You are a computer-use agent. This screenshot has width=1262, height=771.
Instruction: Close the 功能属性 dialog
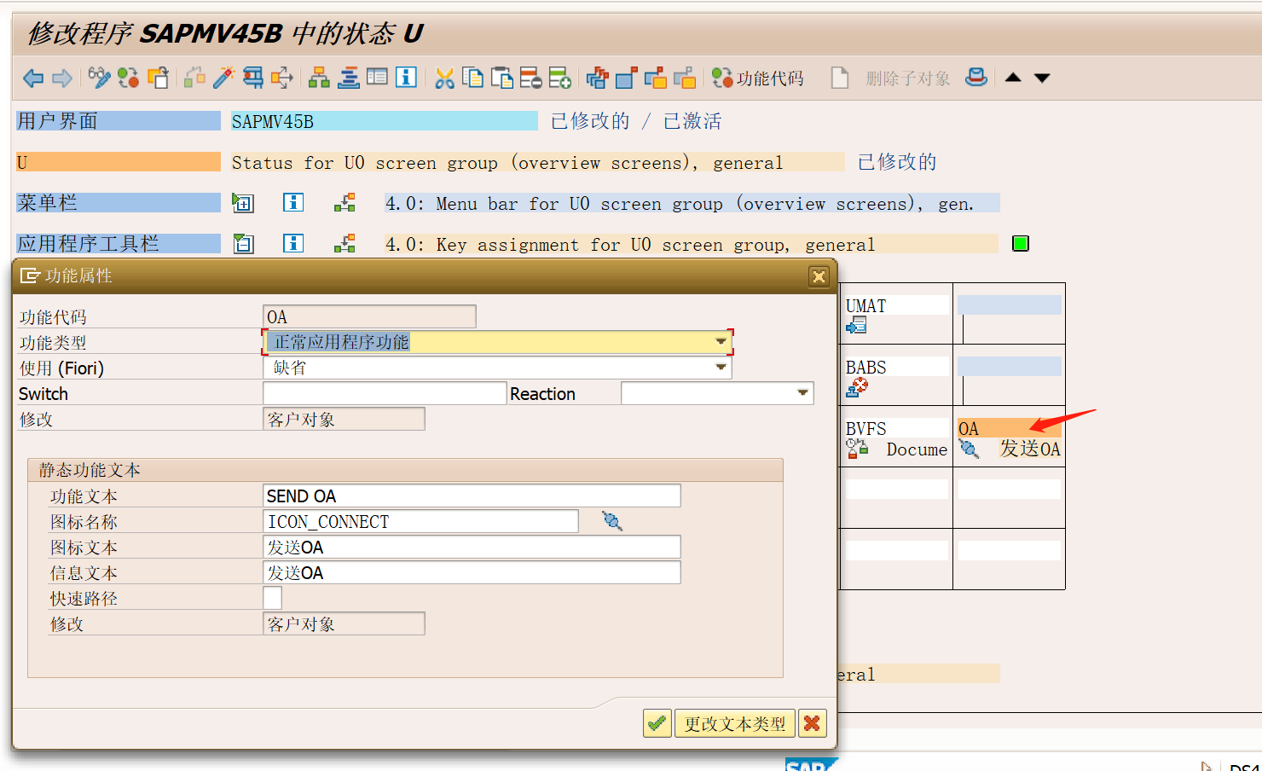coord(819,276)
